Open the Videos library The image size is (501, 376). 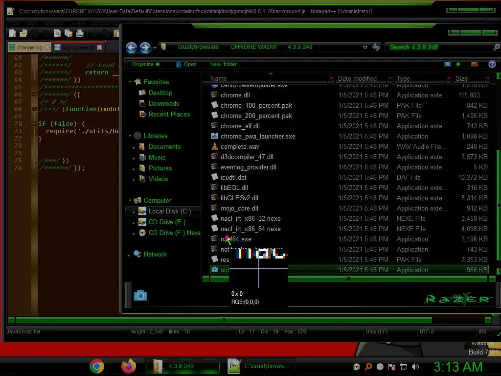tap(158, 179)
